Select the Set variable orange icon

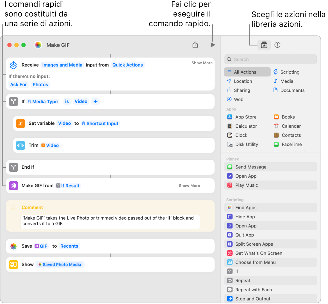click(20, 124)
